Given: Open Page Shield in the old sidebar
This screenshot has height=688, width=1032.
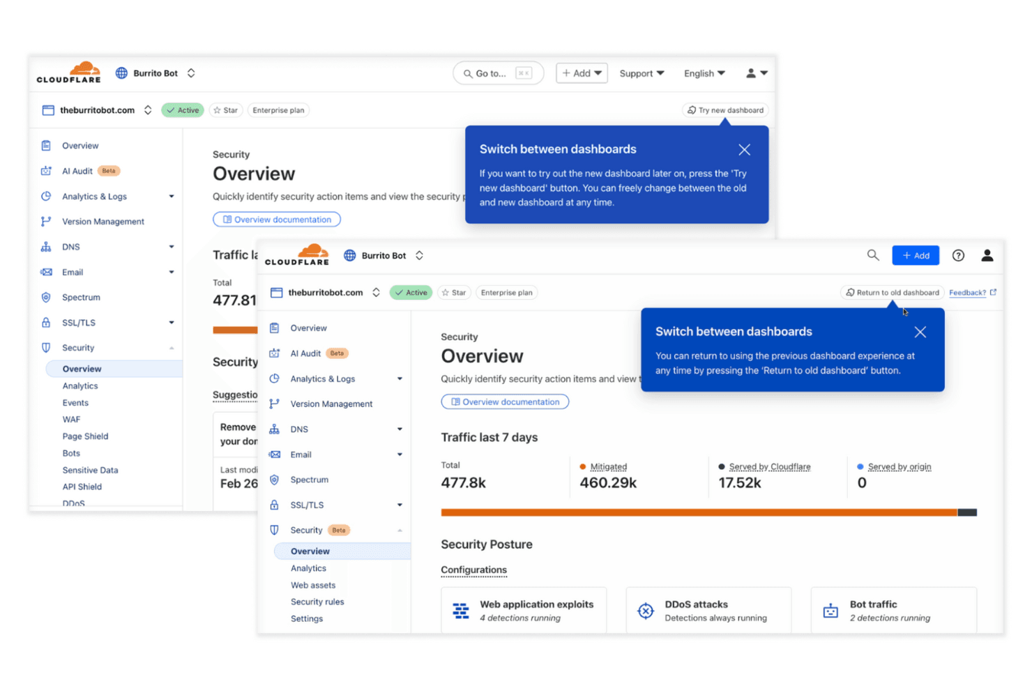Looking at the screenshot, I should click(85, 436).
